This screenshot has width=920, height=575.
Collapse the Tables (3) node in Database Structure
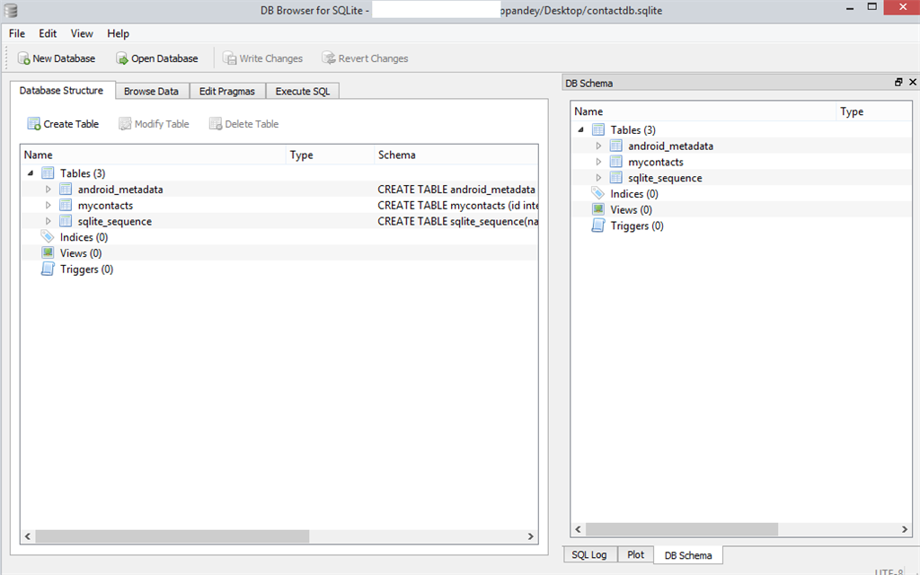click(x=31, y=173)
